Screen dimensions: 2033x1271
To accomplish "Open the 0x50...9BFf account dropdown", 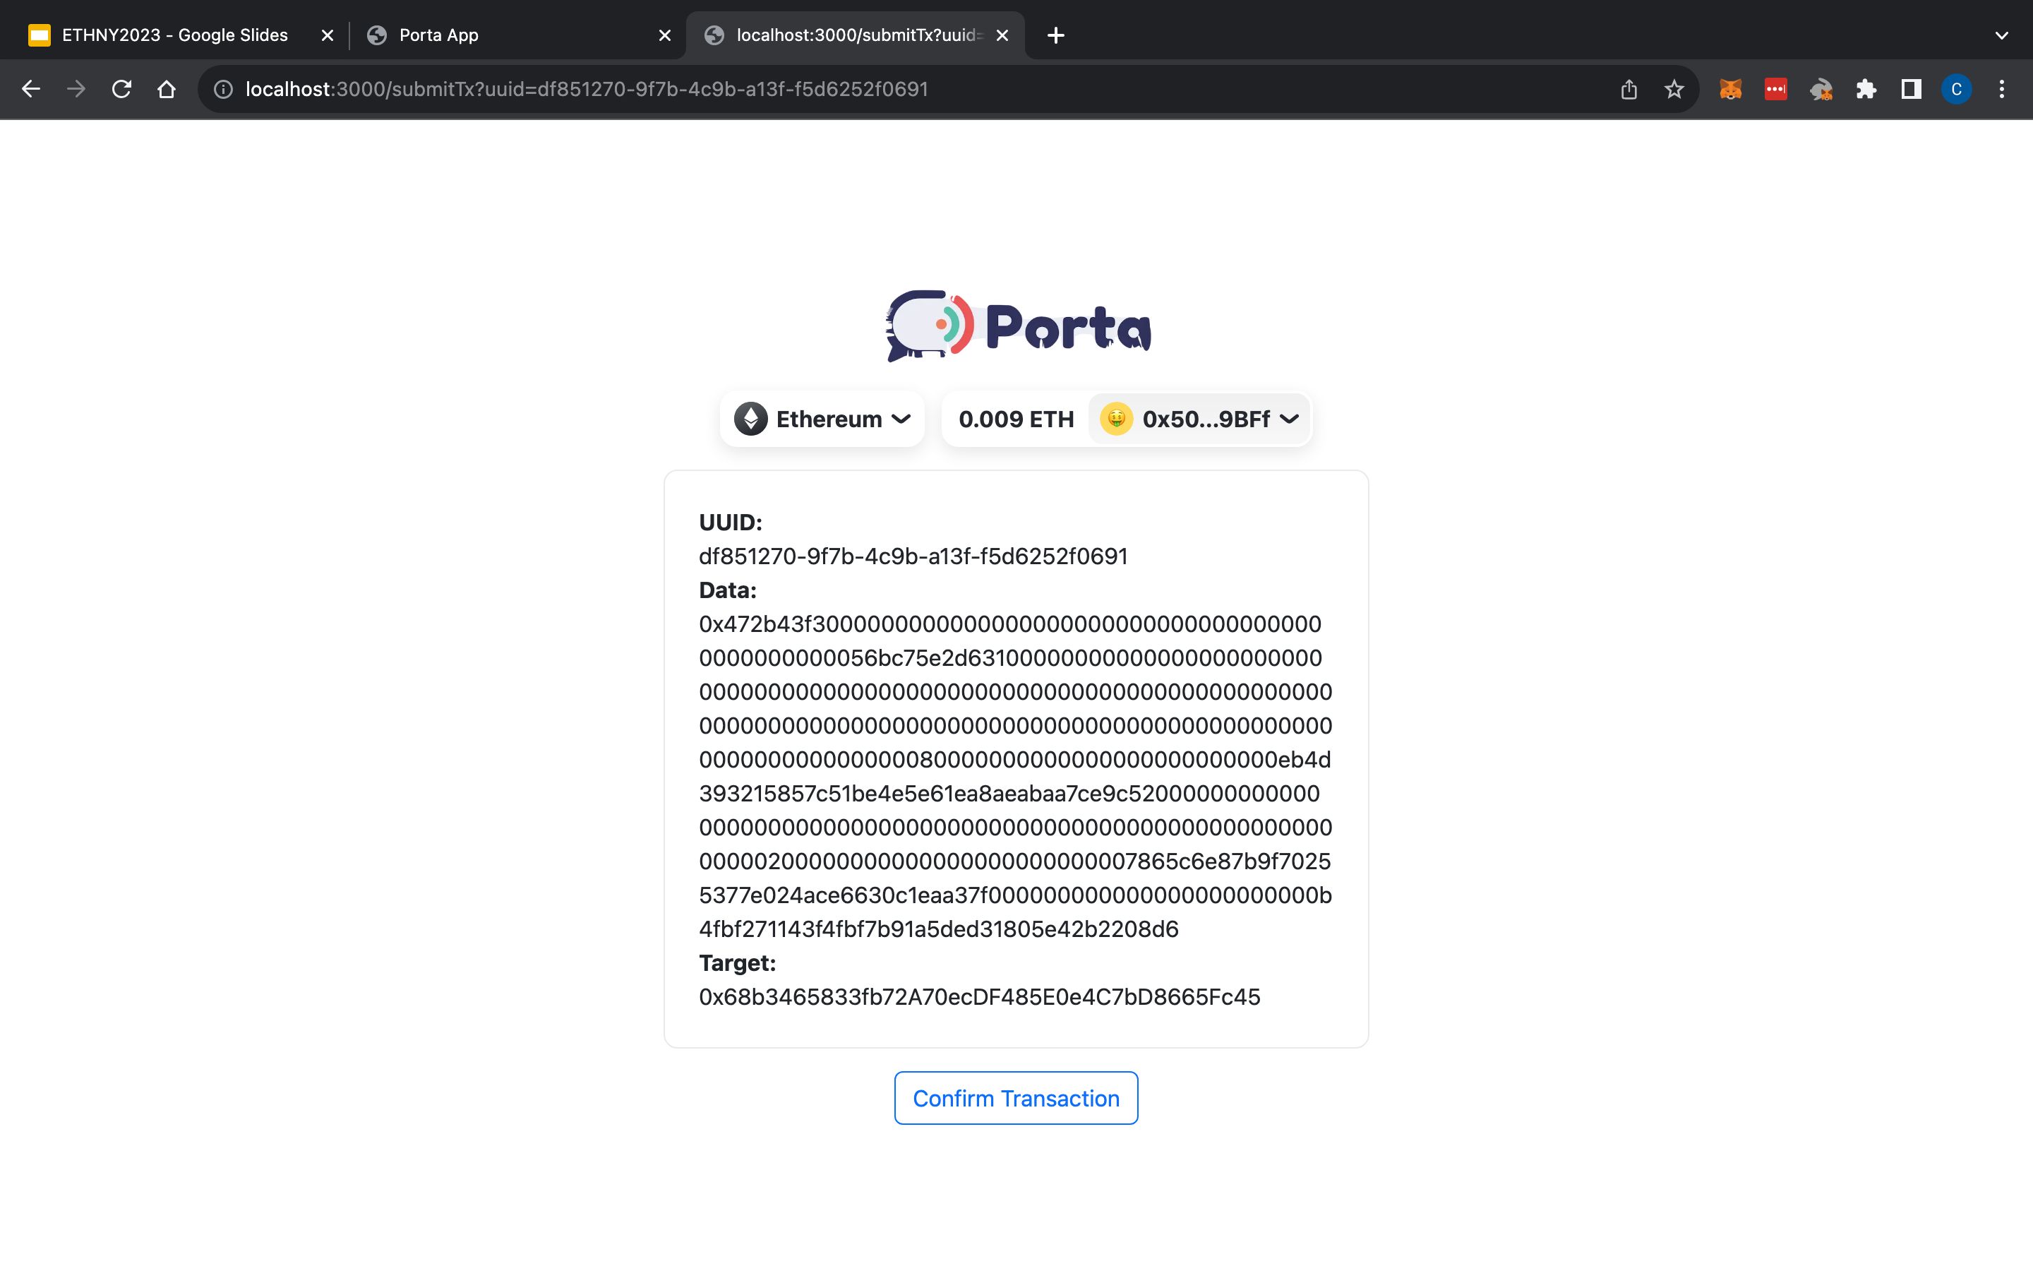I will [1199, 419].
